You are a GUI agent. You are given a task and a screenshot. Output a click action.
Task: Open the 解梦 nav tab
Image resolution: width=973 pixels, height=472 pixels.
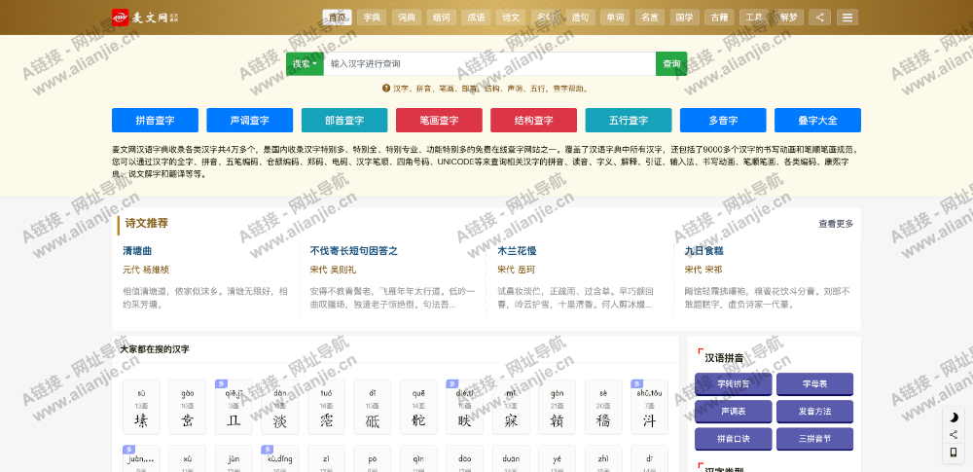(789, 18)
